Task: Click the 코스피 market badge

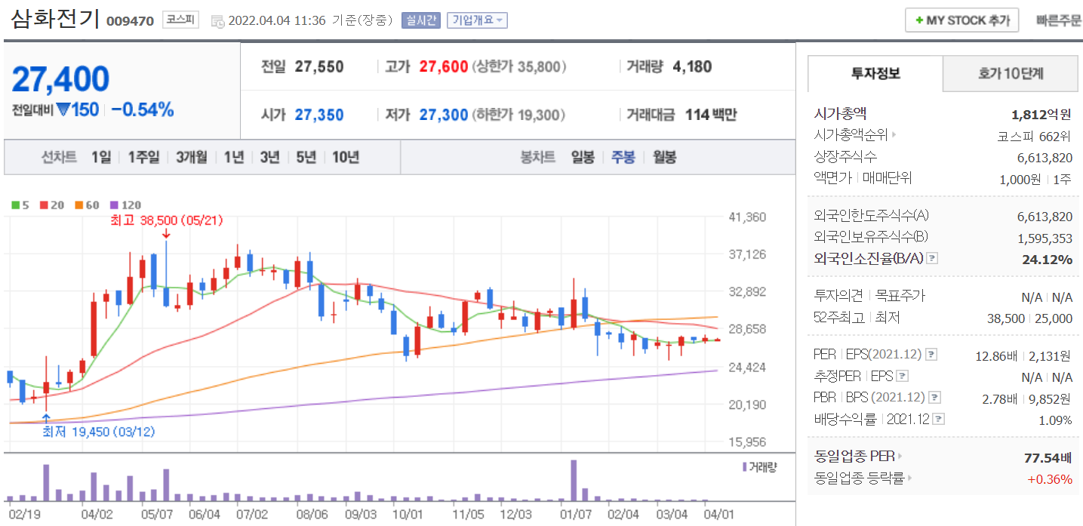Action: (x=181, y=20)
